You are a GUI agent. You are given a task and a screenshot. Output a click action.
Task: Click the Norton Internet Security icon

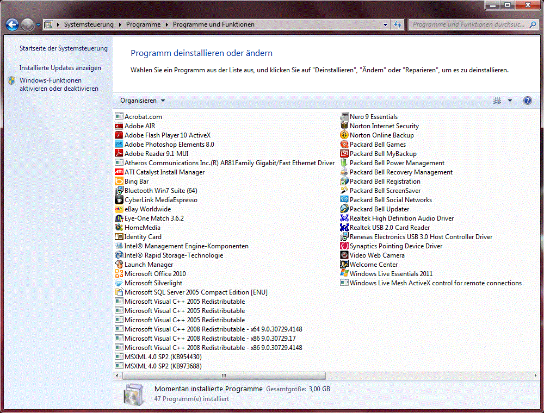[x=344, y=126]
